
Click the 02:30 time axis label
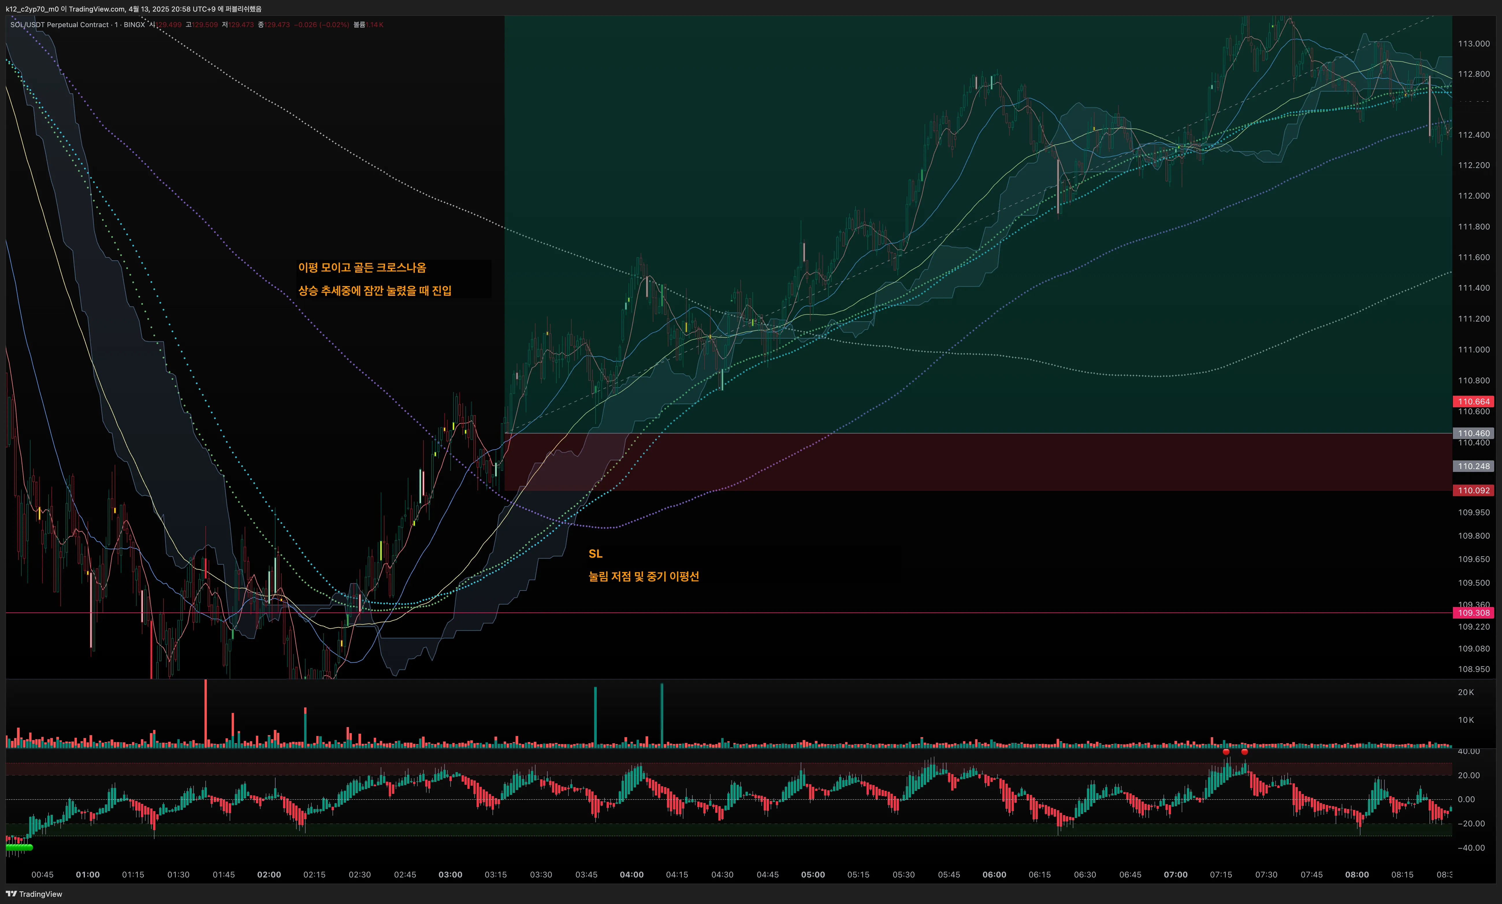[x=360, y=875]
